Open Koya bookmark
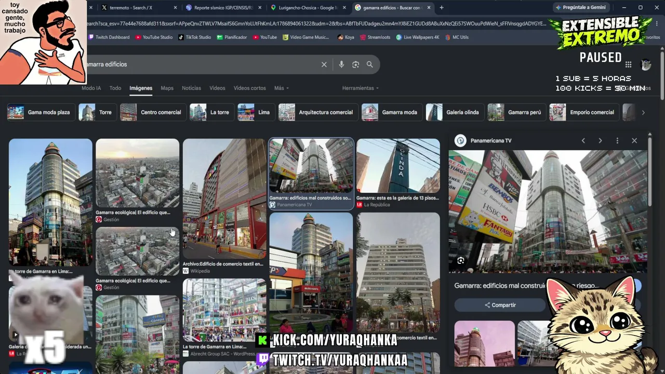 click(346, 37)
